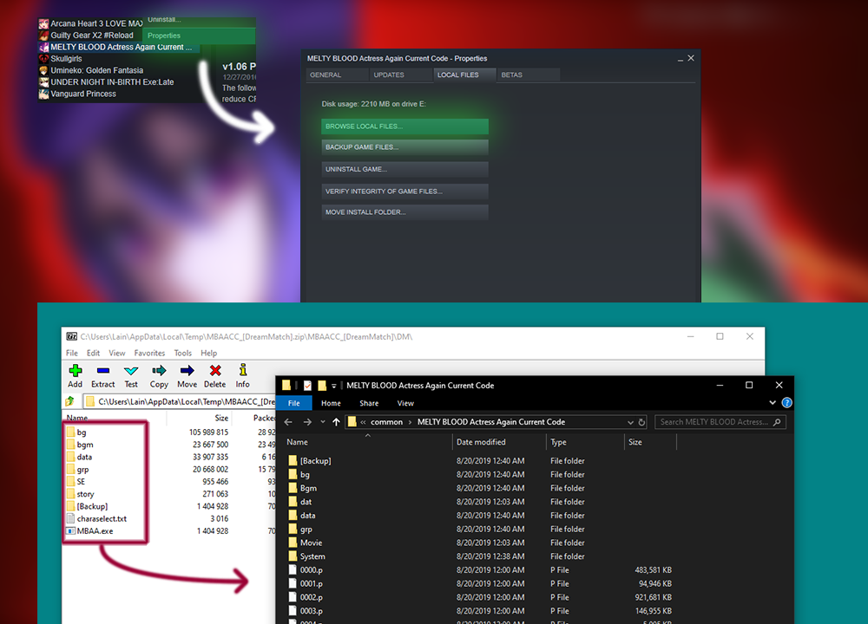Select the MBAA.exe icon in 7-Zip list
The width and height of the screenshot is (868, 624).
pos(70,531)
